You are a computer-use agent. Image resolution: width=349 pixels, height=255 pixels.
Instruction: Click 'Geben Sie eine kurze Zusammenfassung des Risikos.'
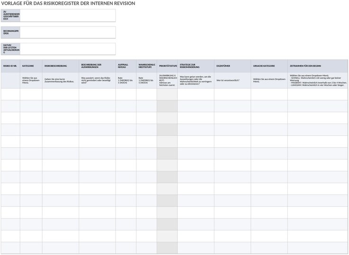(x=61, y=80)
